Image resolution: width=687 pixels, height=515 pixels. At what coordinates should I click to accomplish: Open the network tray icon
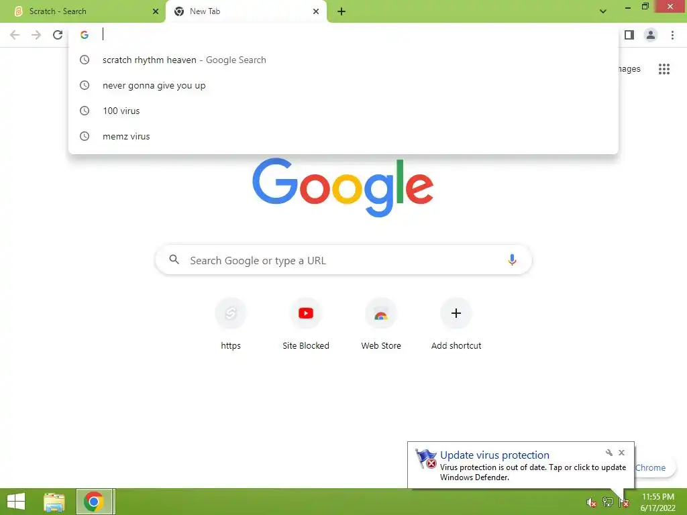coord(607,502)
